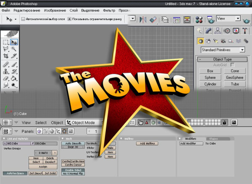252x184 pixels.
Task: Open the Layer Manager in 3ds max
Action: coord(165,20)
